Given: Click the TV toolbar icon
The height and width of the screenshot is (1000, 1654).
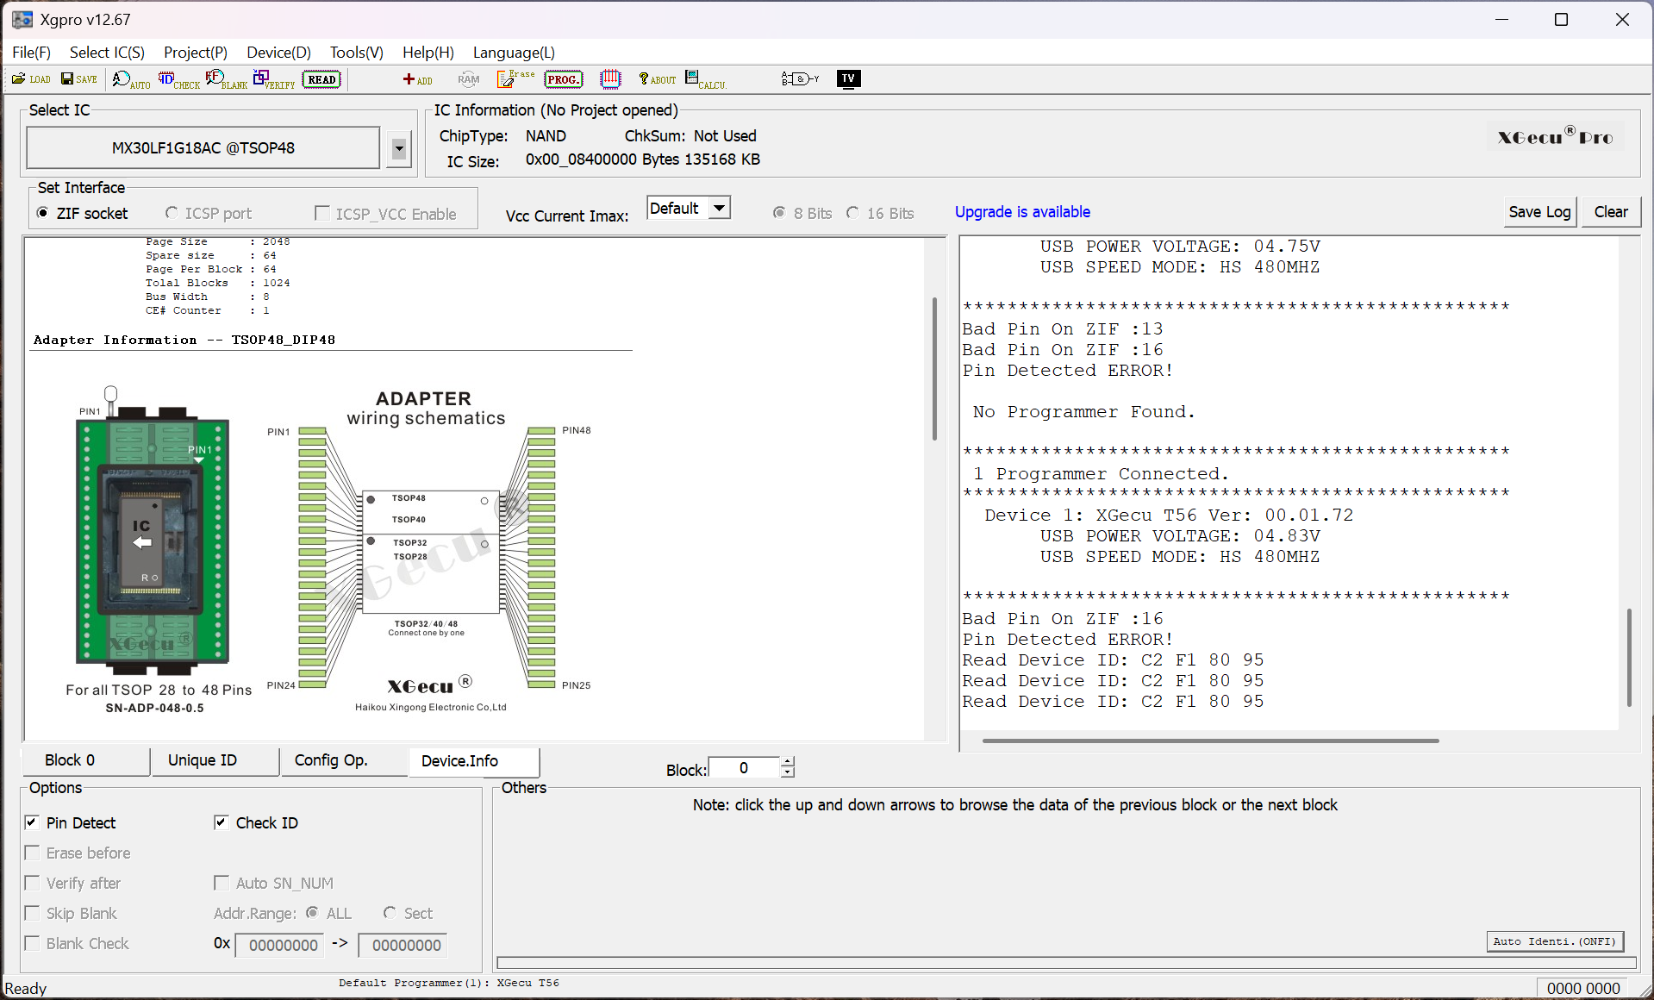Looking at the screenshot, I should tap(848, 79).
